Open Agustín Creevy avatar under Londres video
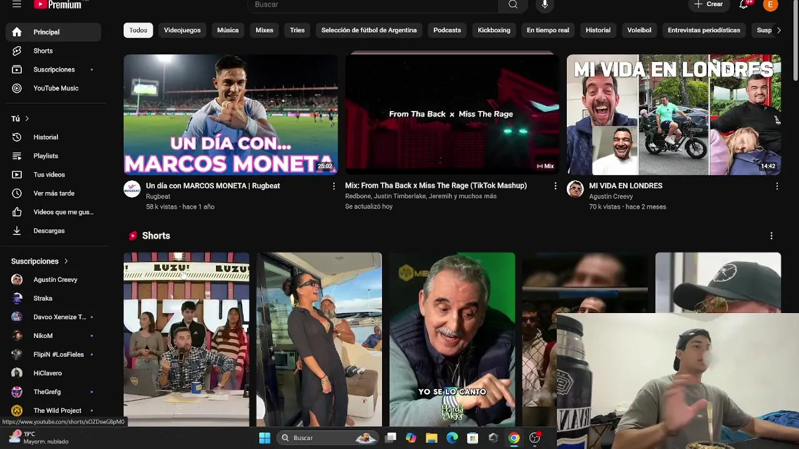 click(576, 189)
